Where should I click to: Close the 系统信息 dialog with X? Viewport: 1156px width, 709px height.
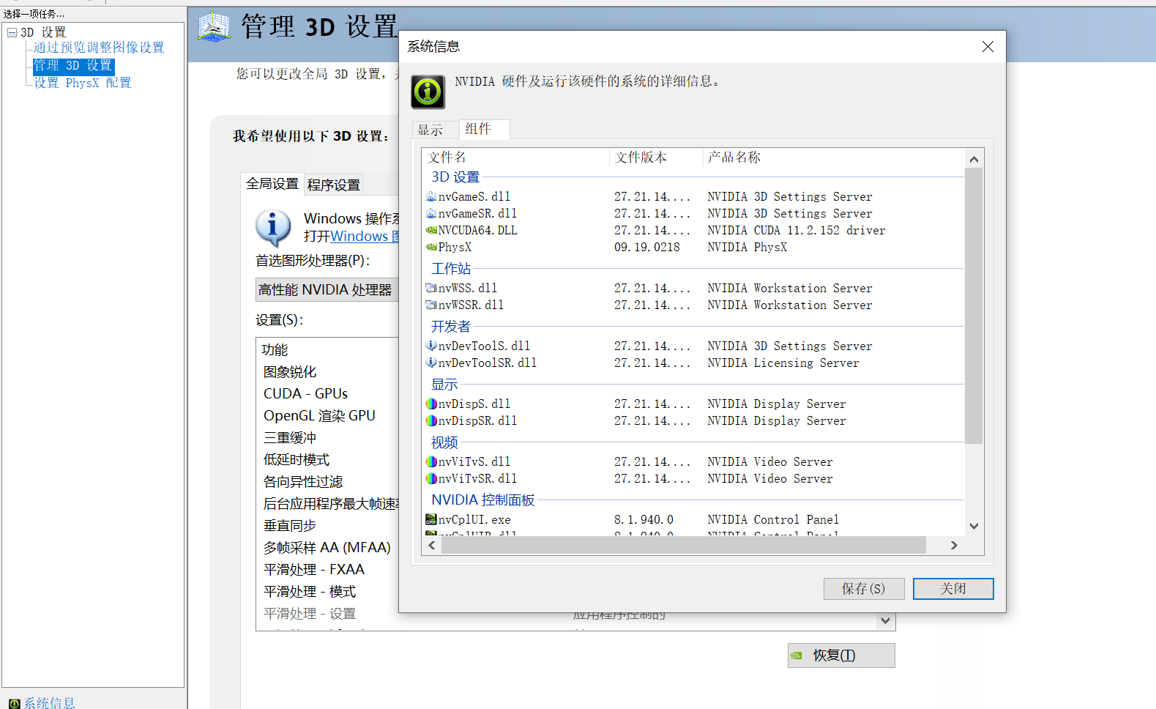point(988,47)
